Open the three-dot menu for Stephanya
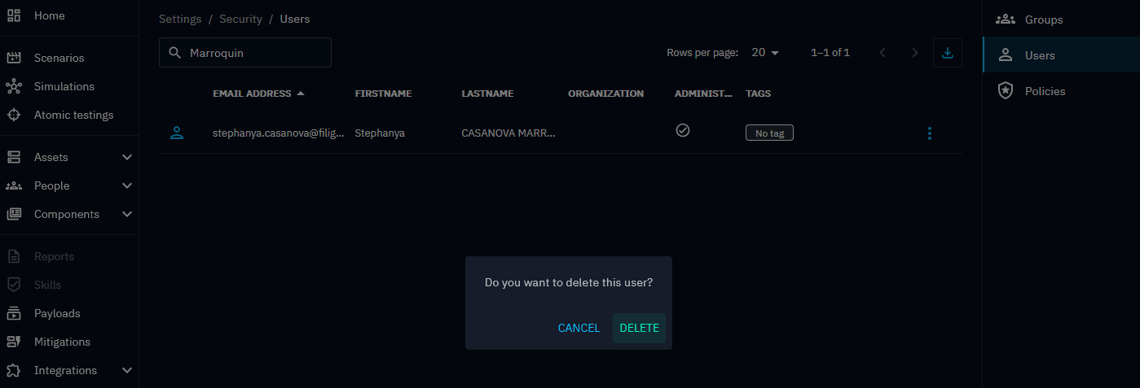The height and width of the screenshot is (388, 1140). coord(930,133)
